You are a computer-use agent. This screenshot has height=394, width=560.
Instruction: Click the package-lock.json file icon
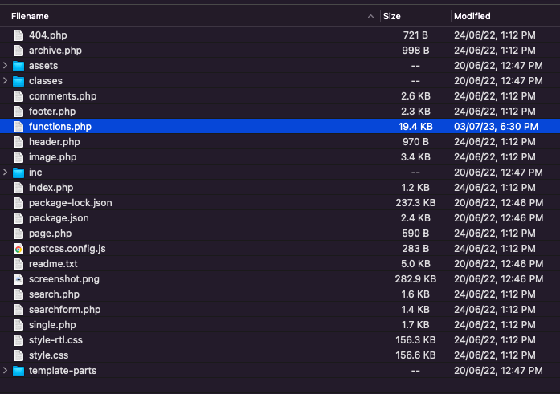coord(18,203)
